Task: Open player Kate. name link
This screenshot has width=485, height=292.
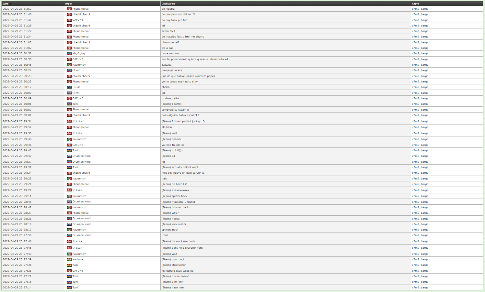Action: point(76,265)
